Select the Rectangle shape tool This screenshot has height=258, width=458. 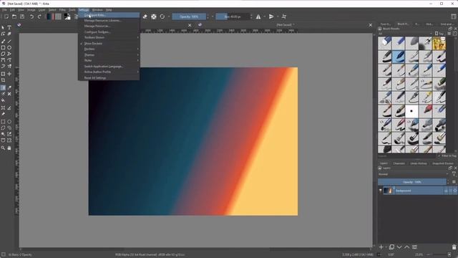tap(3, 47)
